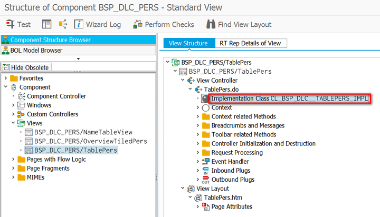Click the Favorites folder icon
The image size is (380, 217).
(x=14, y=78)
